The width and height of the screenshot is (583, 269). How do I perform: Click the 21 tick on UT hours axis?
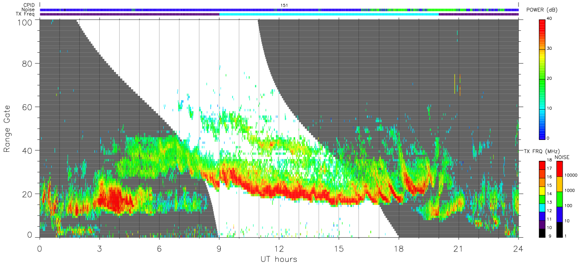458,248
